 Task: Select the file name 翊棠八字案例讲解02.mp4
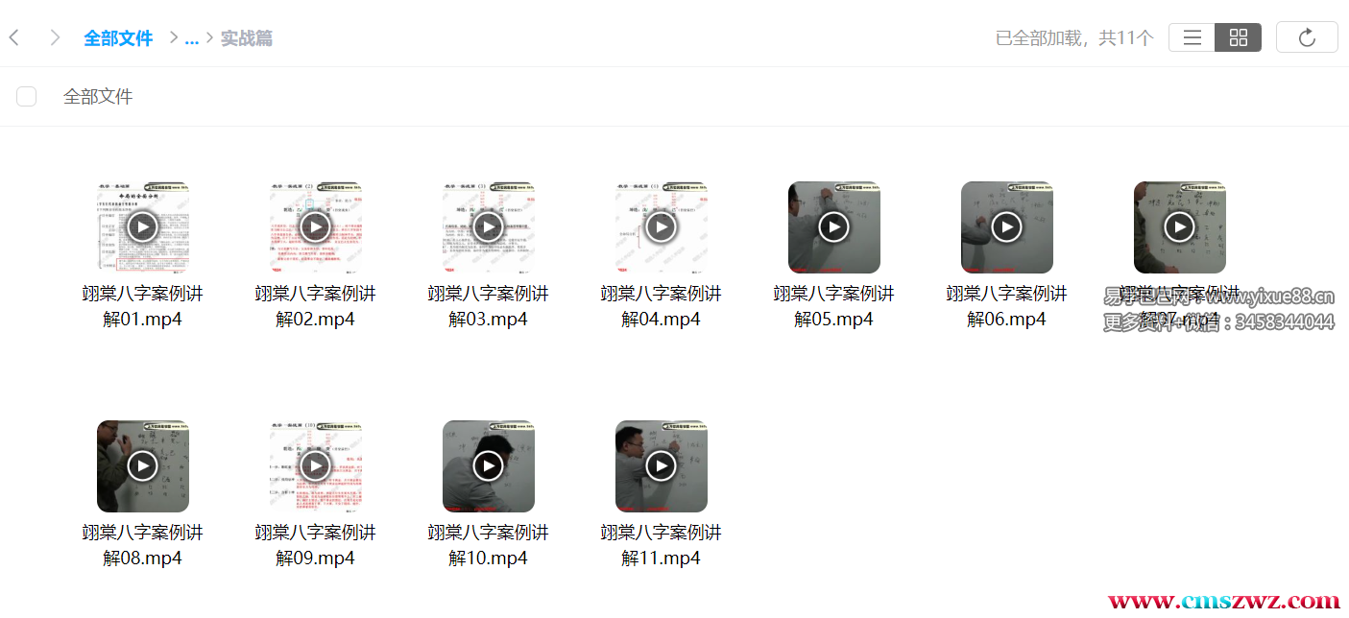(x=316, y=306)
